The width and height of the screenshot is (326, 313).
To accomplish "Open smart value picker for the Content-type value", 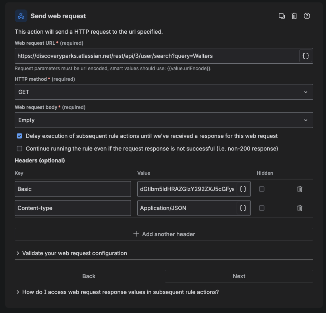I will coord(243,208).
